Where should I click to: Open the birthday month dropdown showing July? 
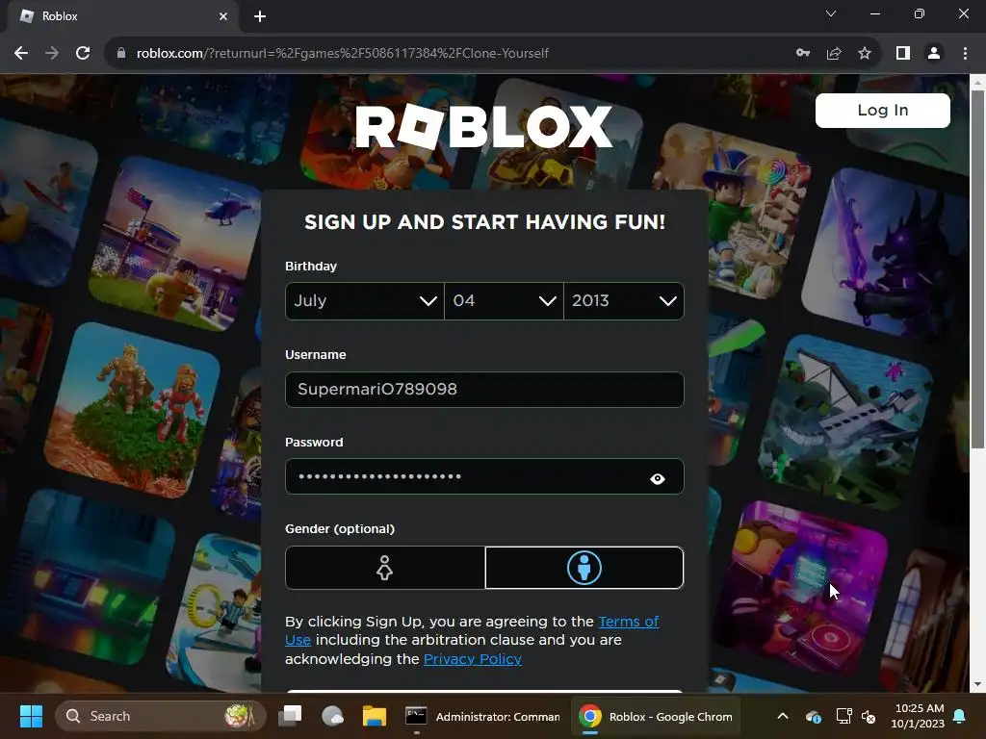[x=365, y=301]
